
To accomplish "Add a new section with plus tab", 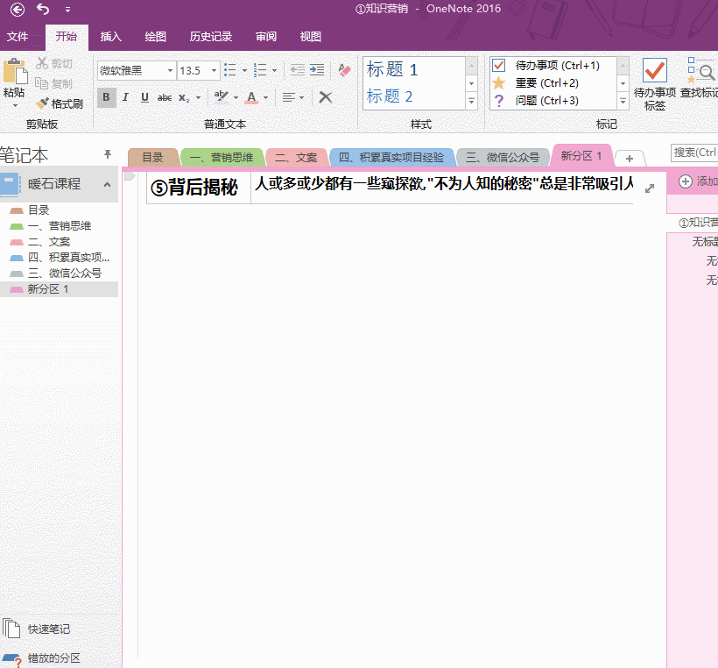I will coord(630,159).
